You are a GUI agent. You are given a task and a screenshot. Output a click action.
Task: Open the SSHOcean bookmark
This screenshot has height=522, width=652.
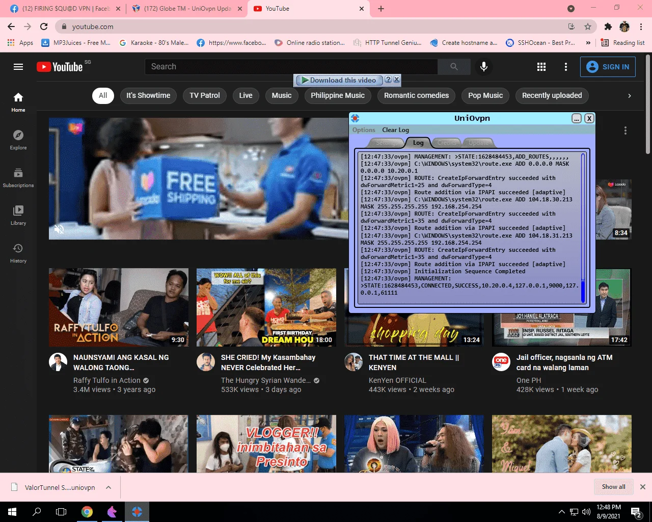(x=540, y=43)
